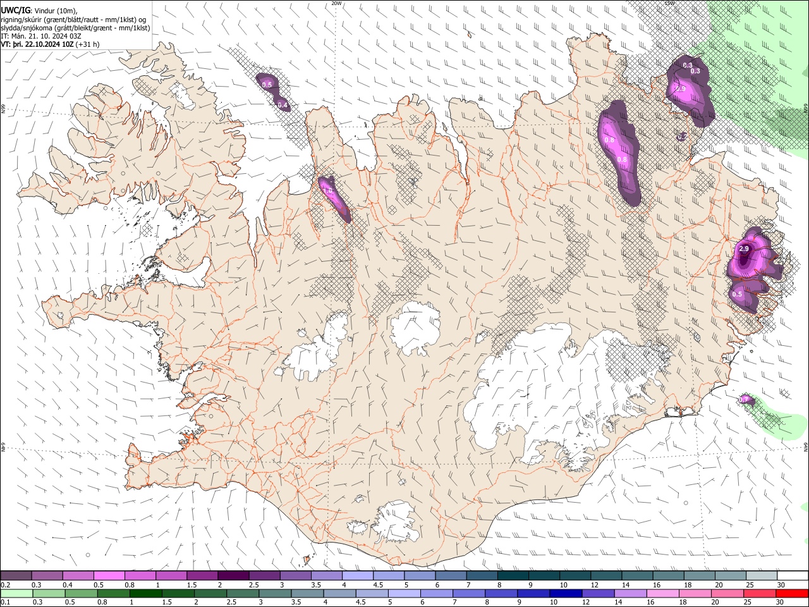The image size is (809, 607).
Task: Click the 'rigning/skúrir' legend description line
Action: [73, 20]
